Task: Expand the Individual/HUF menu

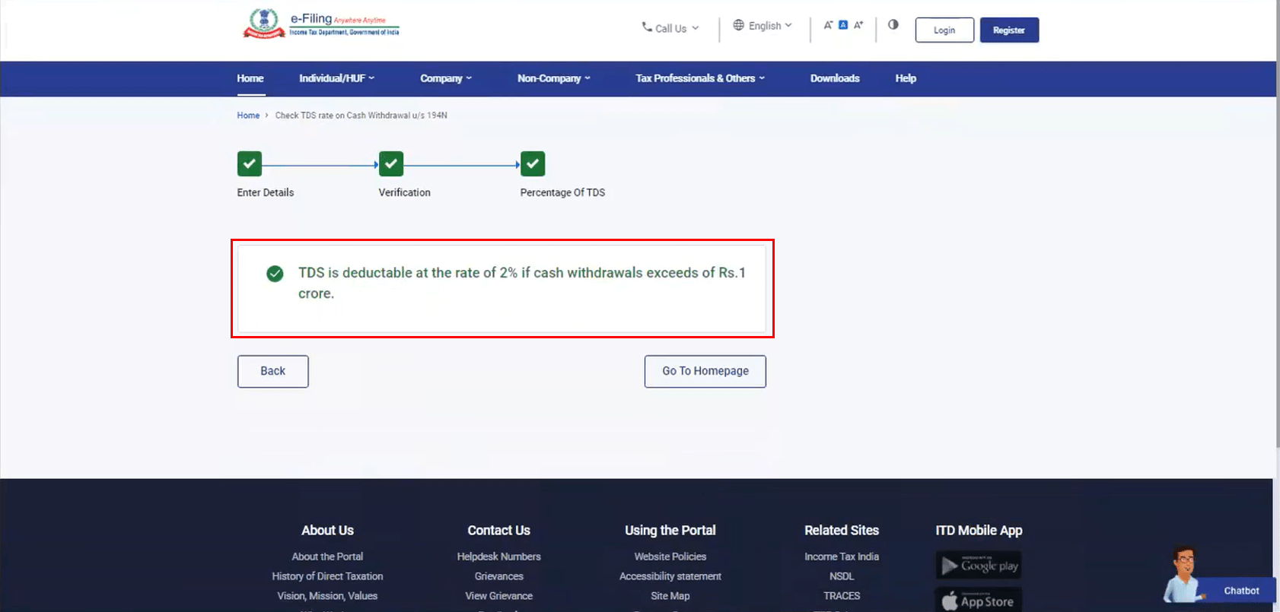Action: click(336, 78)
